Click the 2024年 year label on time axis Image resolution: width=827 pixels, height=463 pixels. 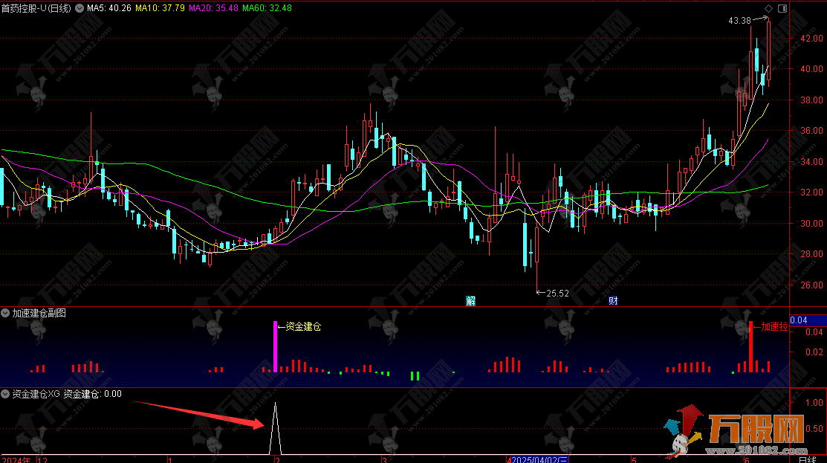pos(16,459)
